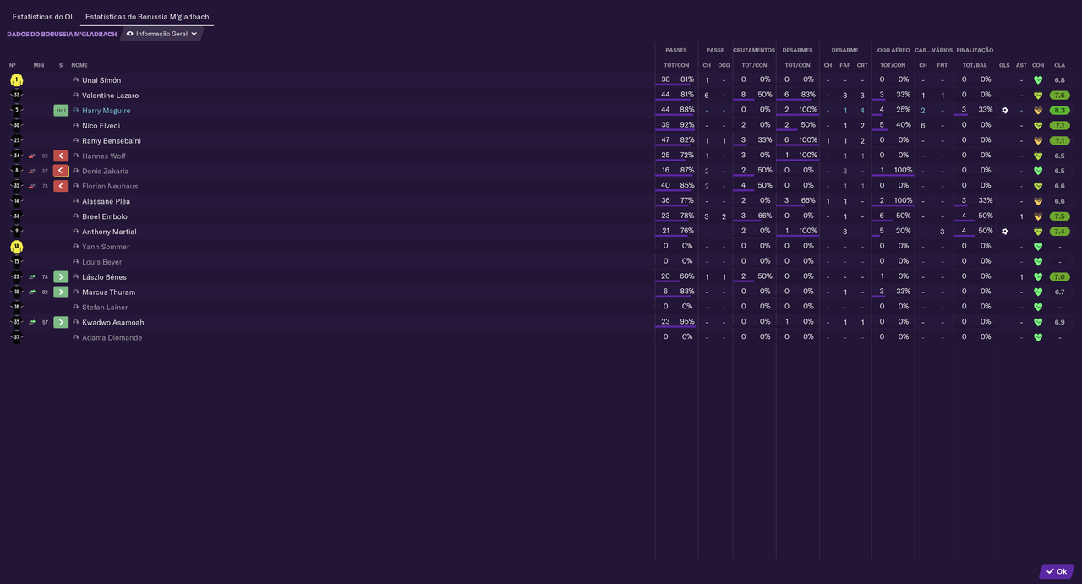The height and width of the screenshot is (584, 1082).
Task: Click Kwadwo Asamoah's 95% pass completion
Action: pyautogui.click(x=687, y=322)
